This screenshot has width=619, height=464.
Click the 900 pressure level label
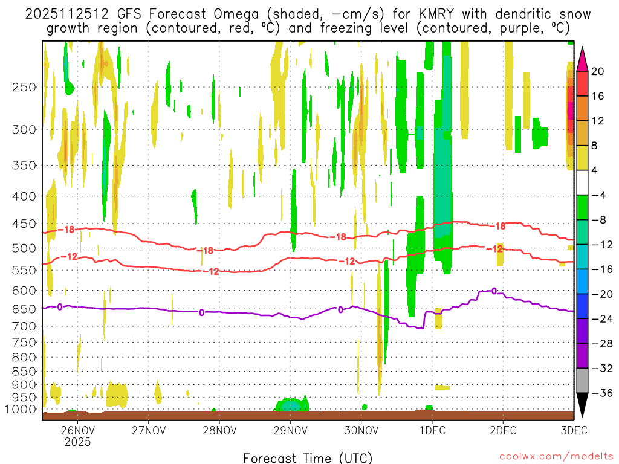pyautogui.click(x=24, y=385)
